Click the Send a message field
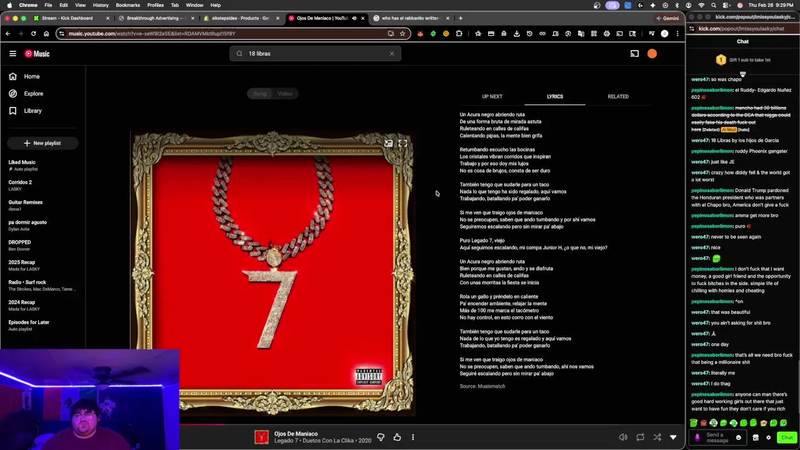800x450 pixels. click(x=717, y=437)
